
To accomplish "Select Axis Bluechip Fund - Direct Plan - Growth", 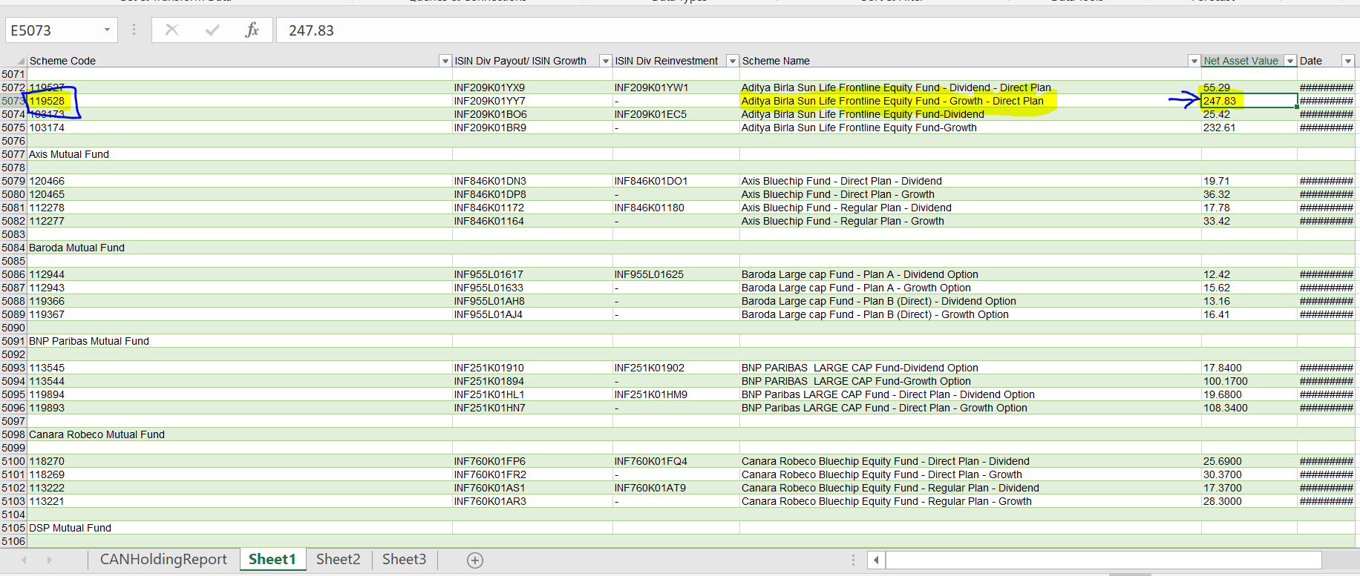I will 970,194.
